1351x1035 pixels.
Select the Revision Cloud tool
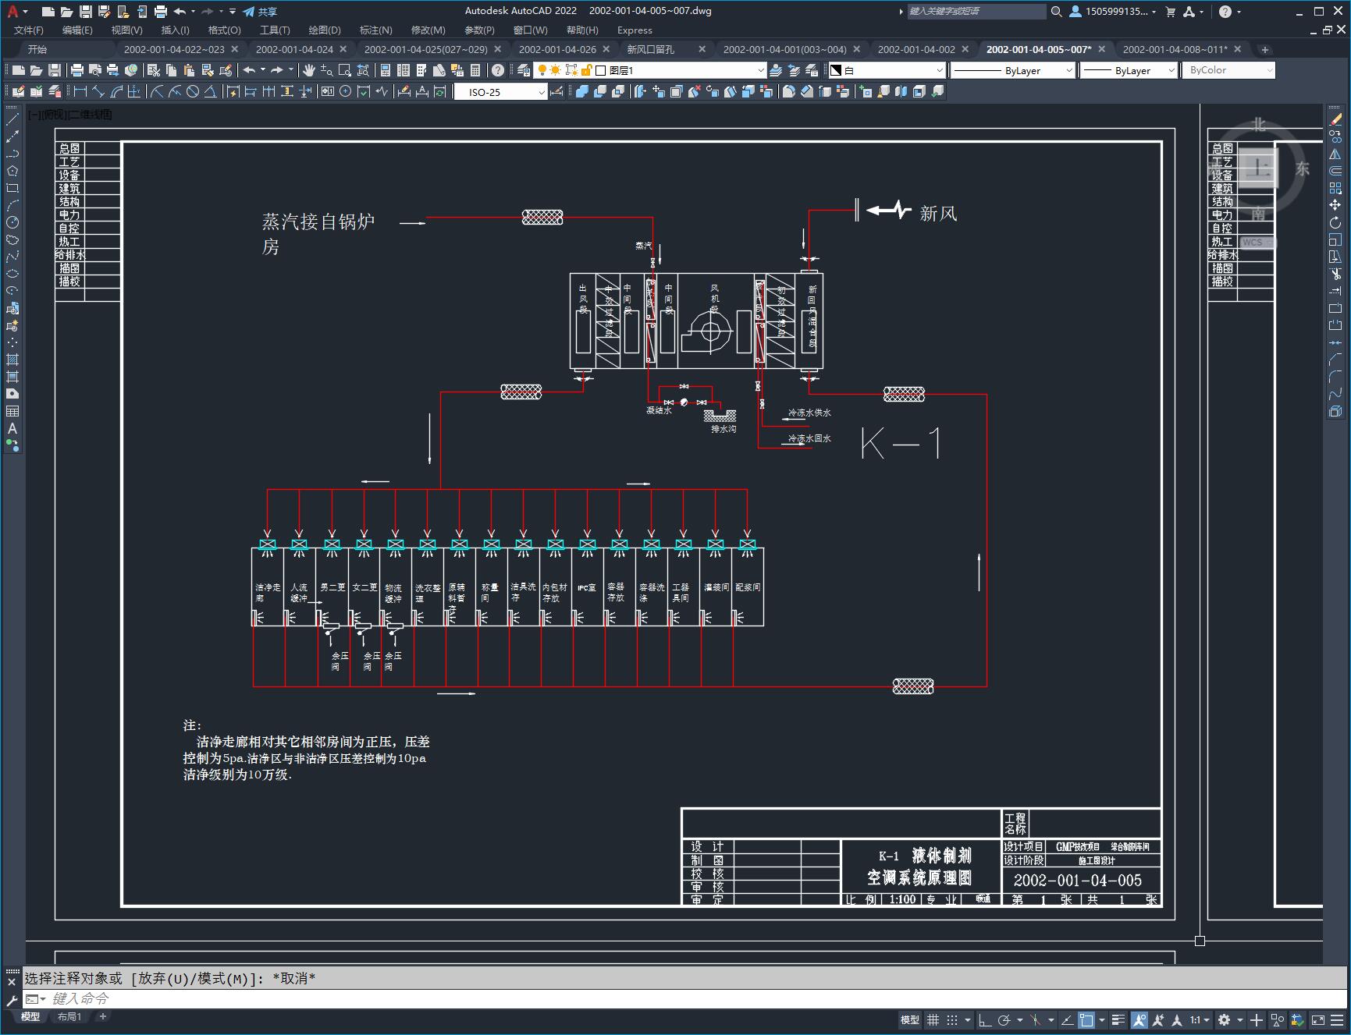click(12, 239)
